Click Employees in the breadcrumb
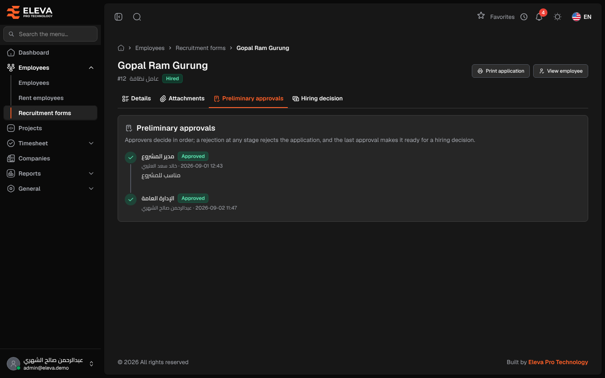This screenshot has height=378, width=605. pyautogui.click(x=150, y=48)
